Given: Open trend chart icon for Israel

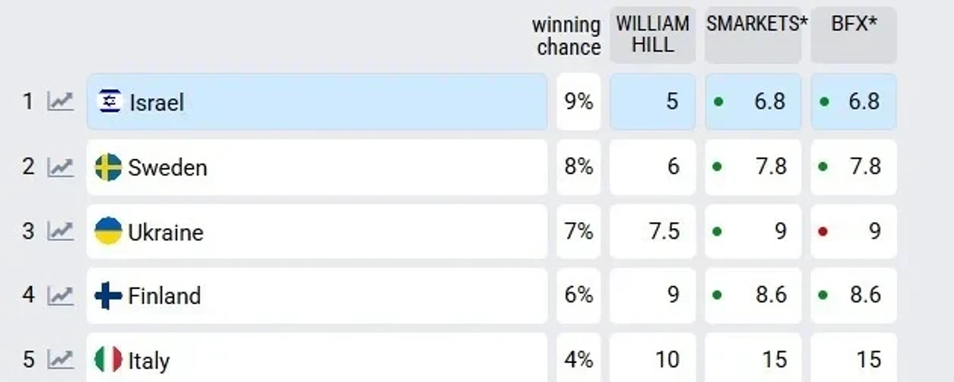Looking at the screenshot, I should tap(60, 102).
